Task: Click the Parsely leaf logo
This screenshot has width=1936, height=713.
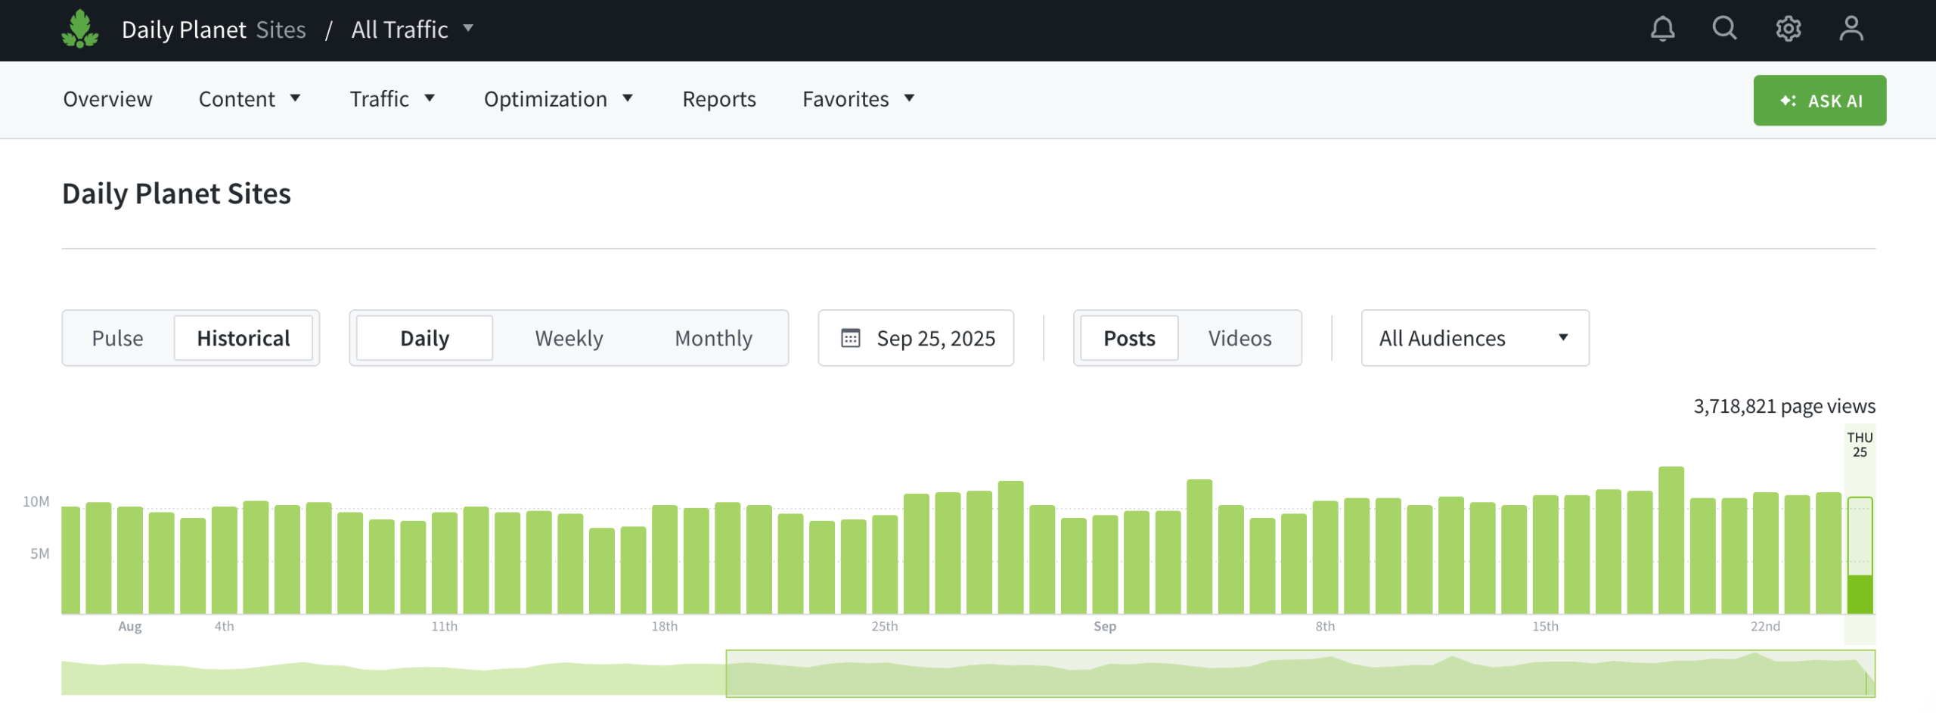Action: tap(79, 29)
